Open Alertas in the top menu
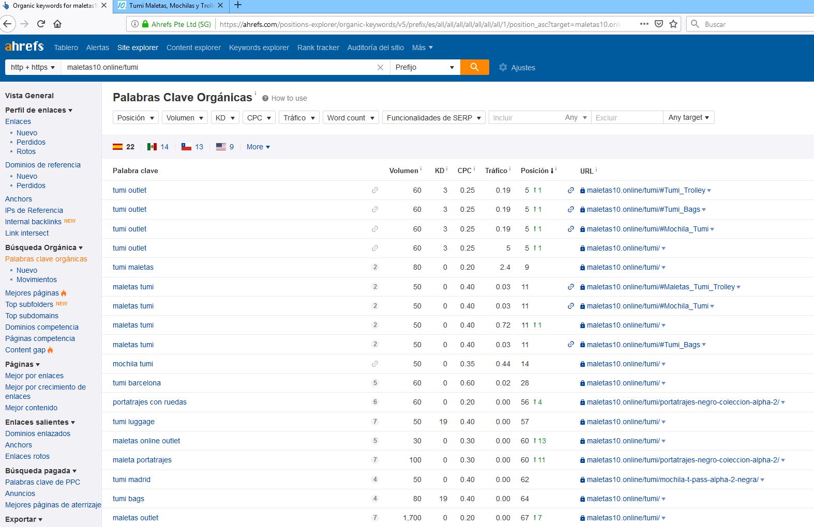814x527 pixels. click(98, 48)
